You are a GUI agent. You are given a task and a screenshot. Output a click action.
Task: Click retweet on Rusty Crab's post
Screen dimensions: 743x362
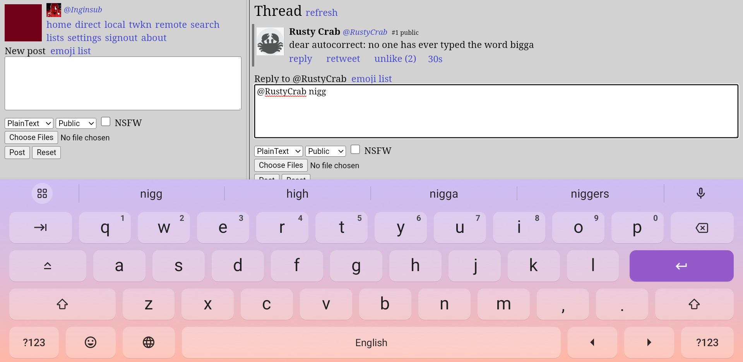coord(343,59)
